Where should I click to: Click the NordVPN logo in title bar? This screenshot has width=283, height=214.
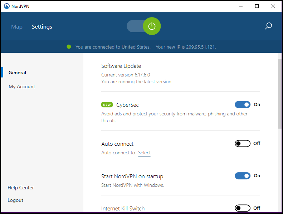tap(7, 6)
